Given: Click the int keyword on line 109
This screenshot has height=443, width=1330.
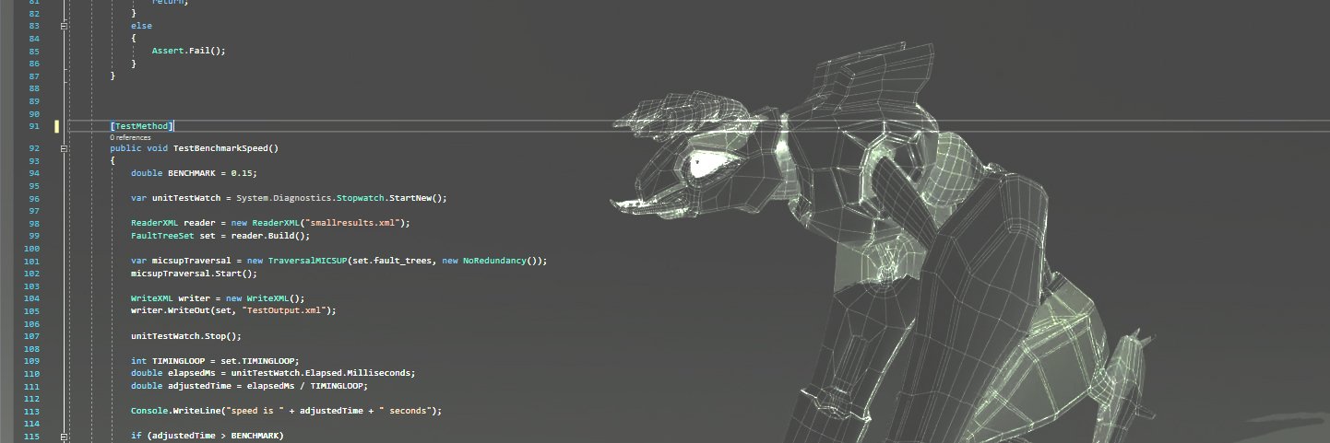Looking at the screenshot, I should point(138,361).
